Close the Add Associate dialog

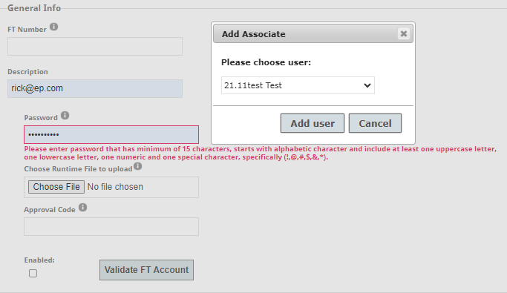404,33
